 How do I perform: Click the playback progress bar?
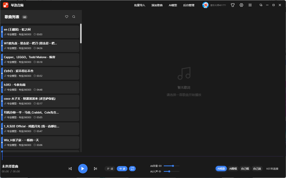click(143, 156)
